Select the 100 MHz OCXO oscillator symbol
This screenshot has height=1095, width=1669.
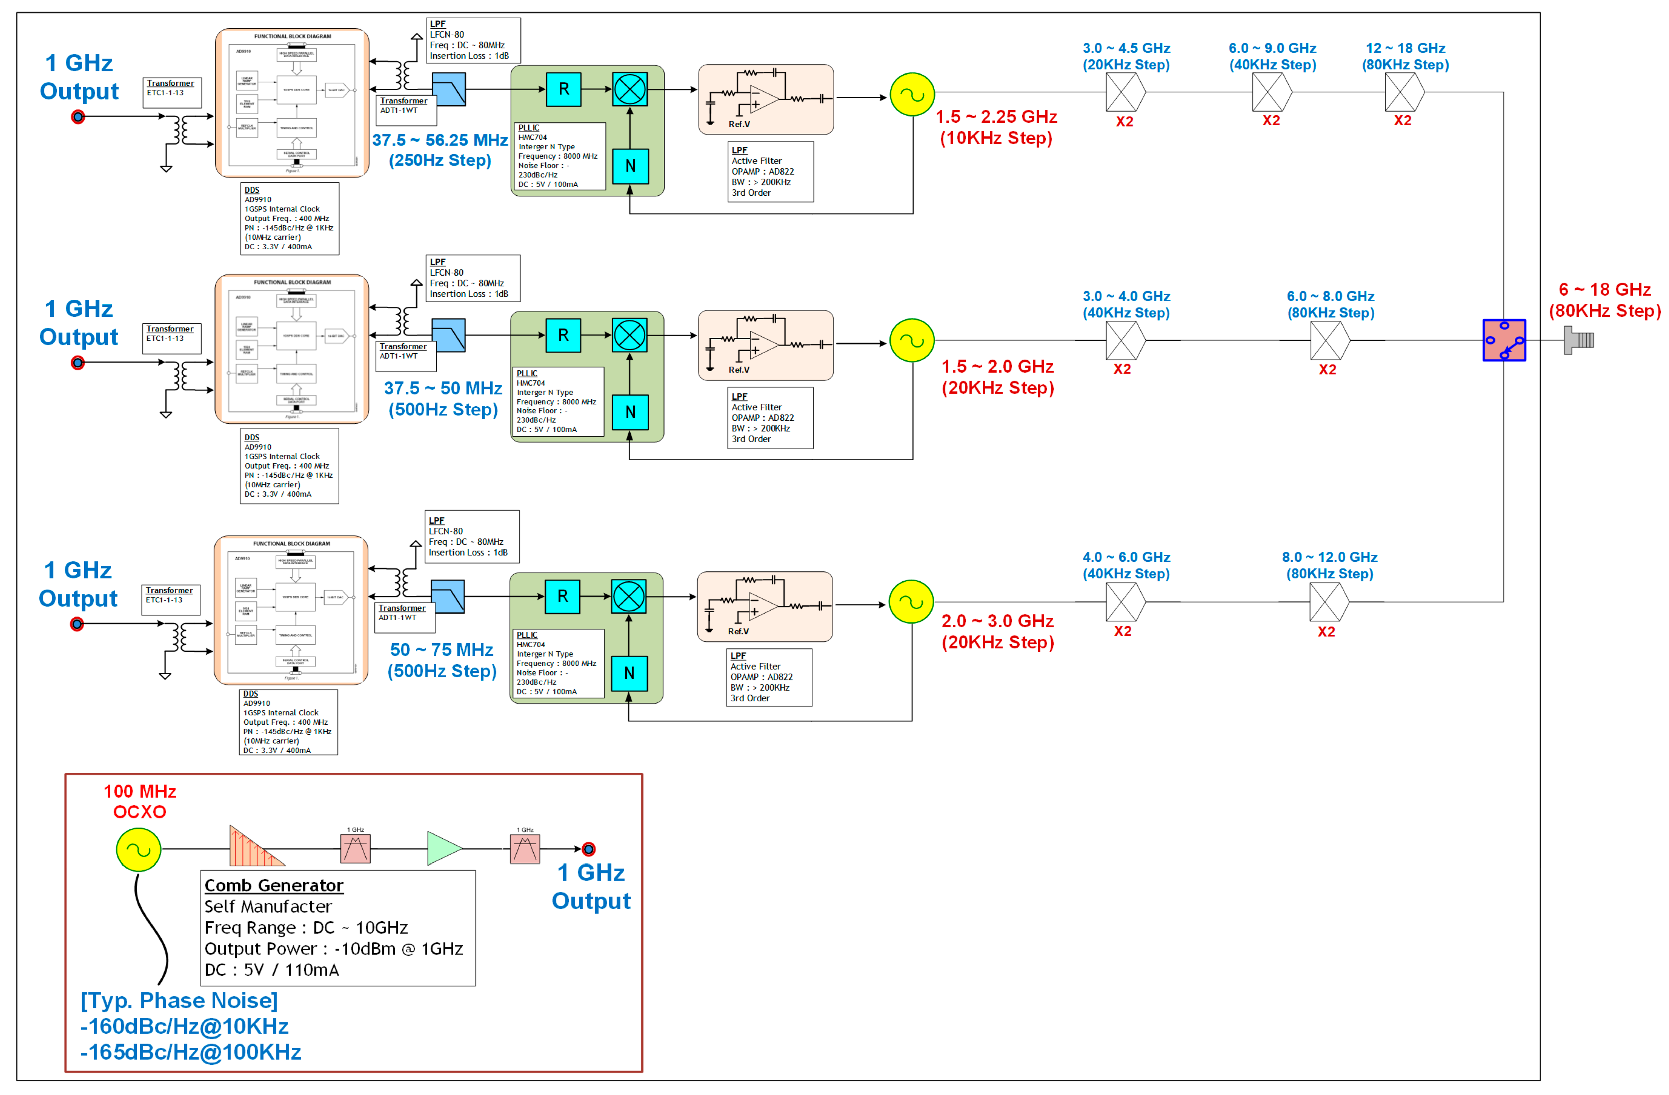click(138, 849)
